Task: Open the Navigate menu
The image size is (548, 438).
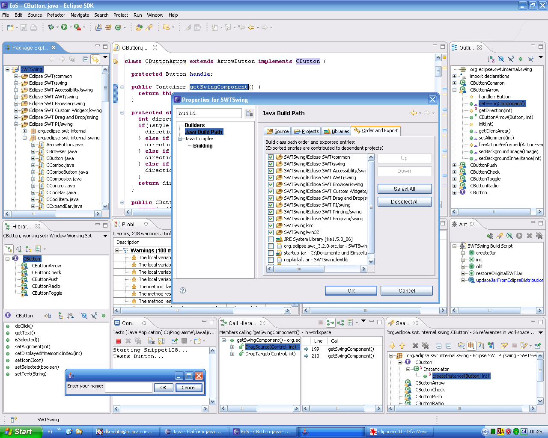Action: pyautogui.click(x=80, y=15)
